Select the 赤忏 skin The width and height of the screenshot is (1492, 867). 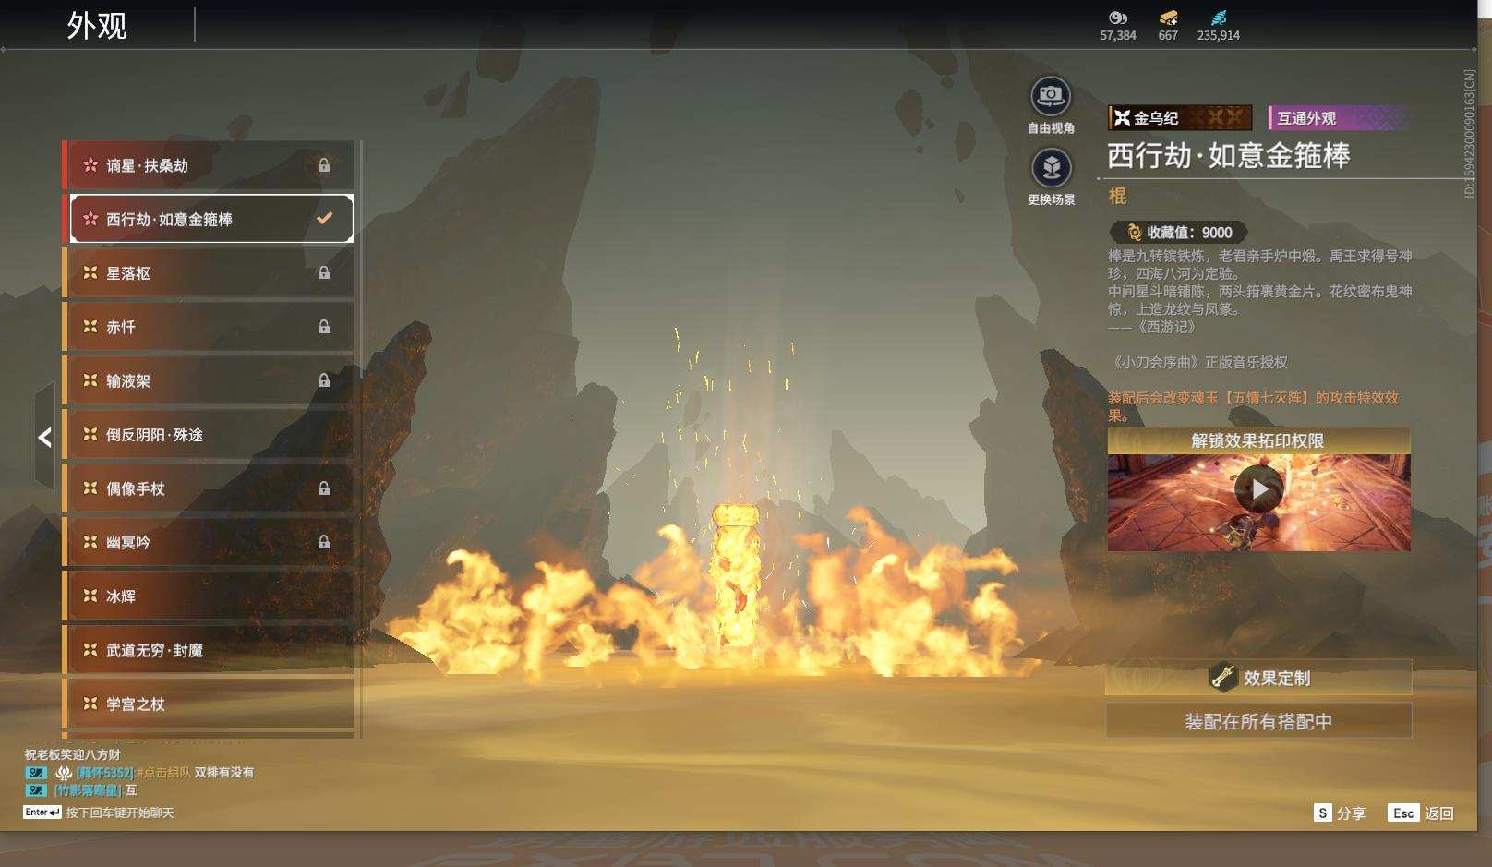(x=209, y=327)
